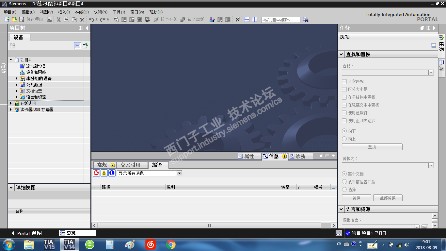Click the cross-reference X toolbar icon
Screen dimensions: 446x251
[237, 20]
